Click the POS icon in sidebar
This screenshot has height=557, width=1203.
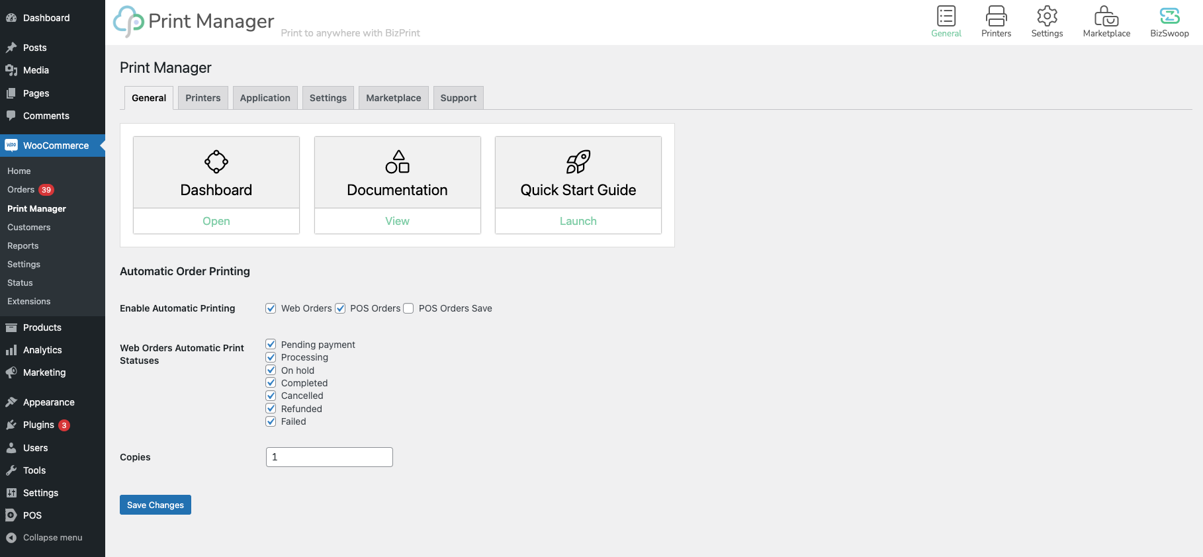[x=11, y=515]
